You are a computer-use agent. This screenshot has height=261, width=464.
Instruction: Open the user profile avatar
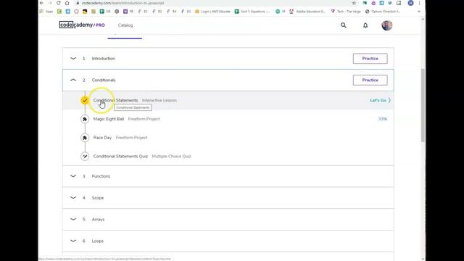point(386,25)
